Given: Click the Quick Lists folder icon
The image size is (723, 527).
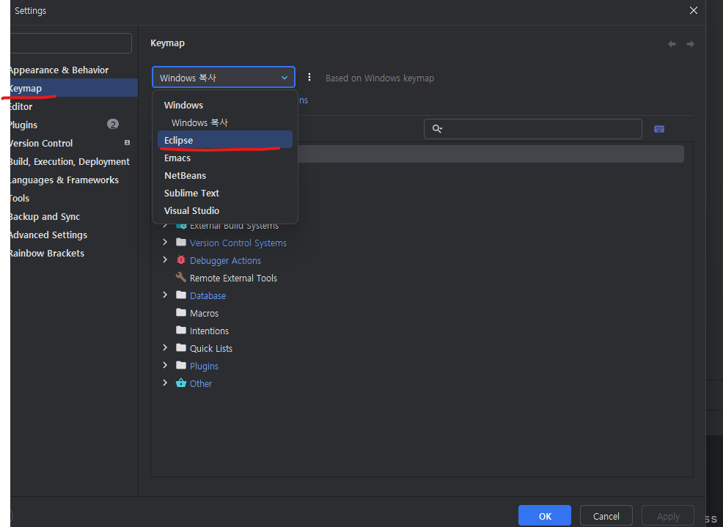Looking at the screenshot, I should point(180,347).
